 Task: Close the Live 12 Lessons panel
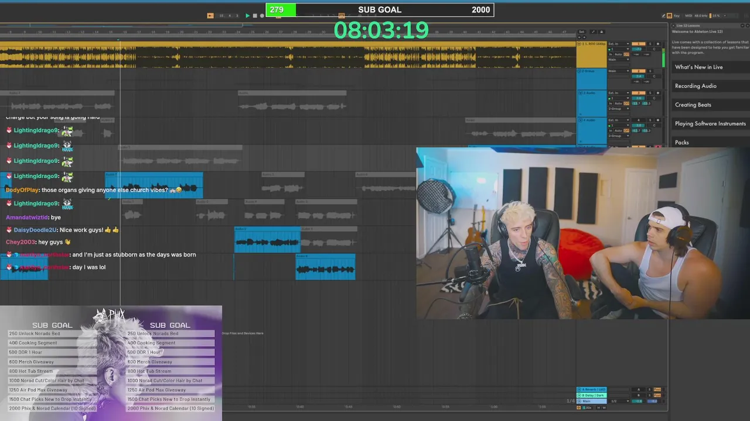click(x=674, y=26)
